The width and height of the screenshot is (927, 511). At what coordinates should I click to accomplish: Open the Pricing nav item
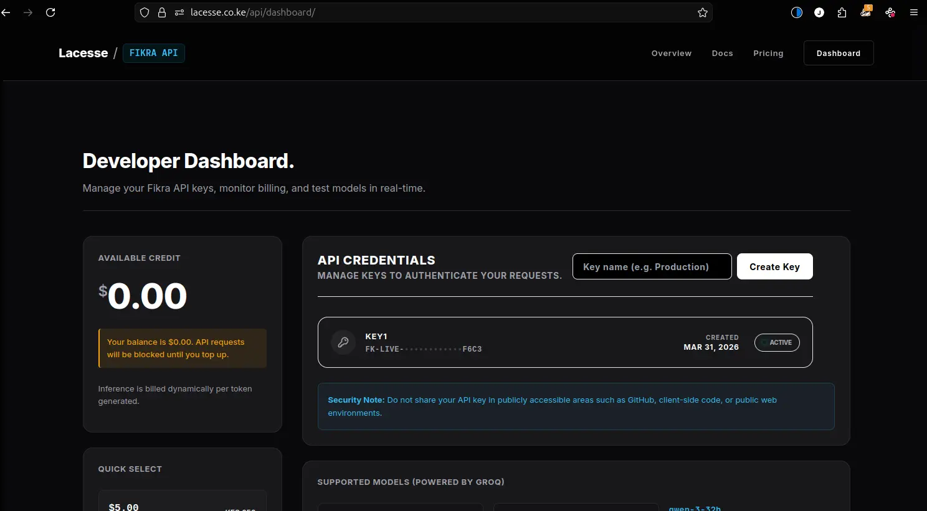pyautogui.click(x=768, y=54)
